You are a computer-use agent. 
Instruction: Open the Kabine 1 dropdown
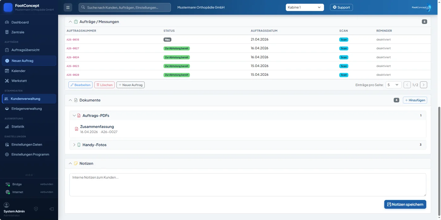point(305,7)
